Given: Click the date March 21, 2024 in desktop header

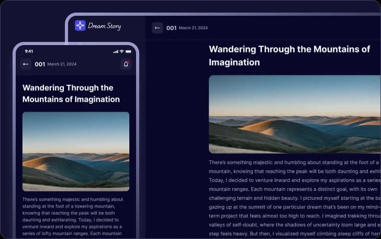Looking at the screenshot, I should point(194,28).
